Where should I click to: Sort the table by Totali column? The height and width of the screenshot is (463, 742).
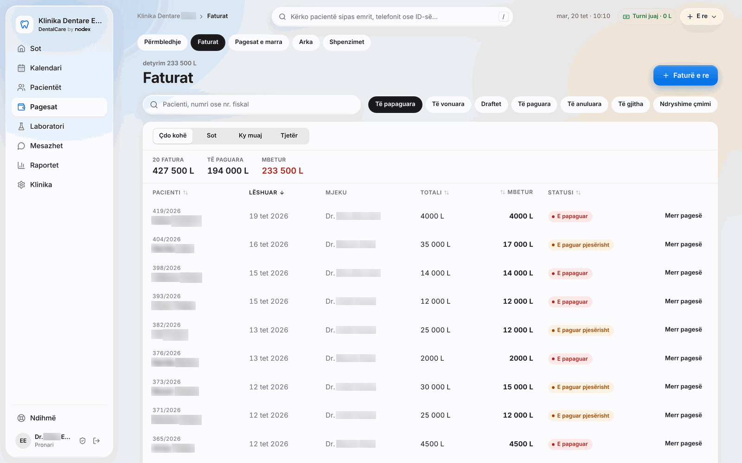click(x=435, y=193)
